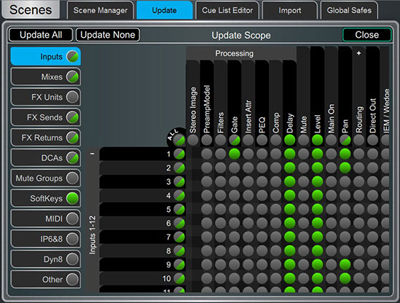The height and width of the screenshot is (303, 400).
Task: Toggle the ALL inputs scope indicator
Action: (x=179, y=140)
